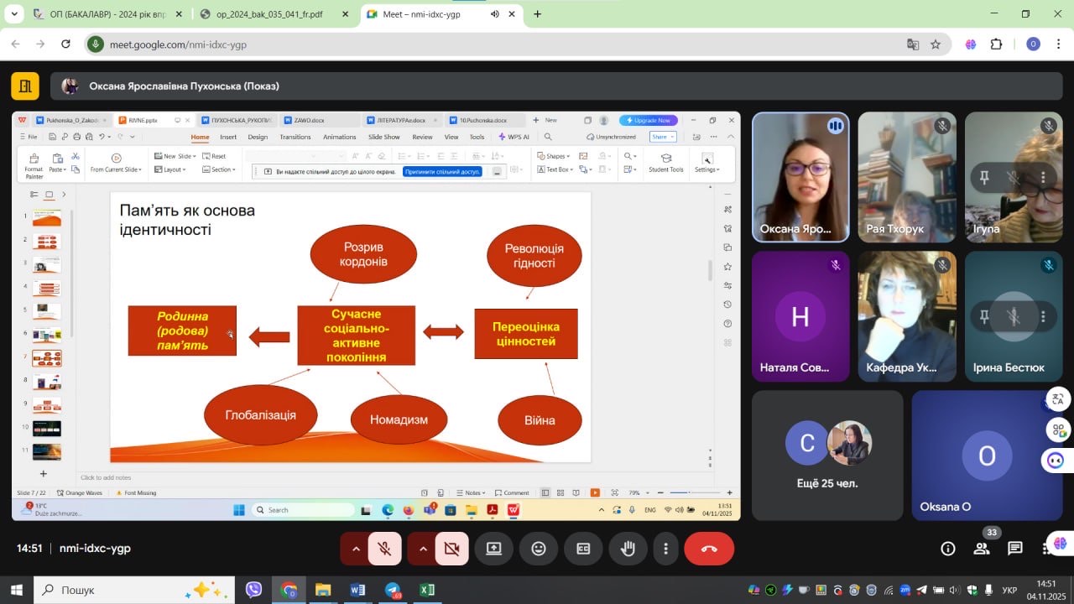
Task: Open Telegram from the Windows taskbar
Action: tap(393, 590)
